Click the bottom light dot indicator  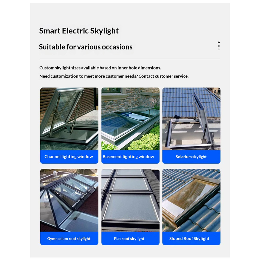click(219, 49)
